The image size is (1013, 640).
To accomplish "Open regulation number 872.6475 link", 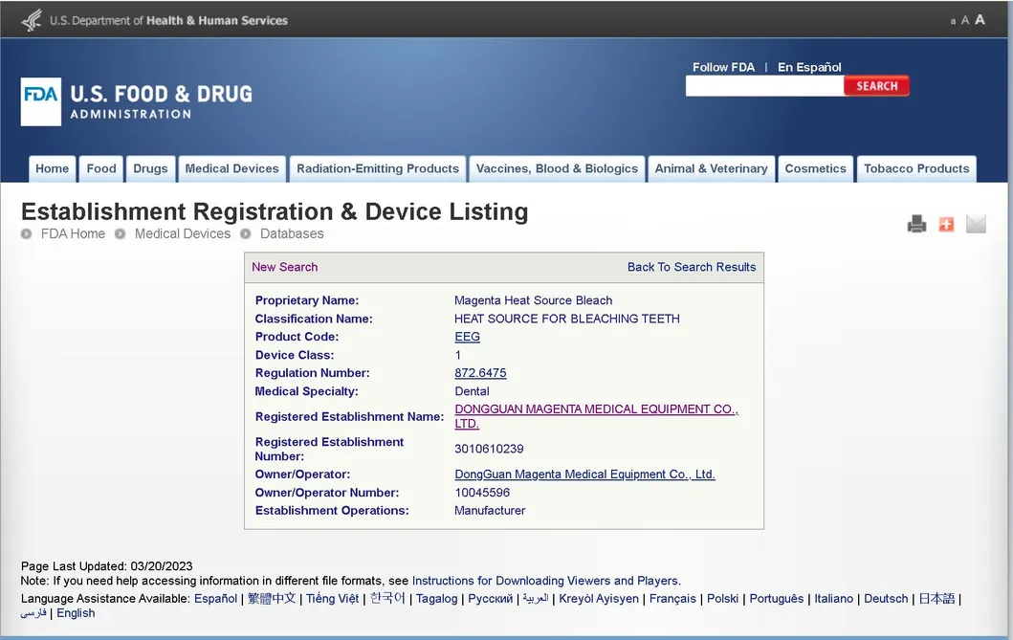I will (480, 373).
